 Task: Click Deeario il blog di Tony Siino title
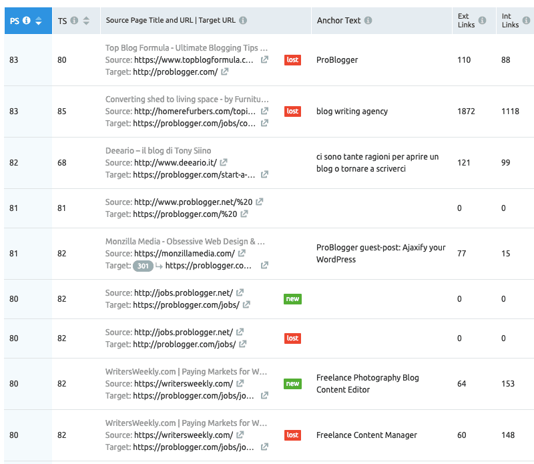pos(158,151)
